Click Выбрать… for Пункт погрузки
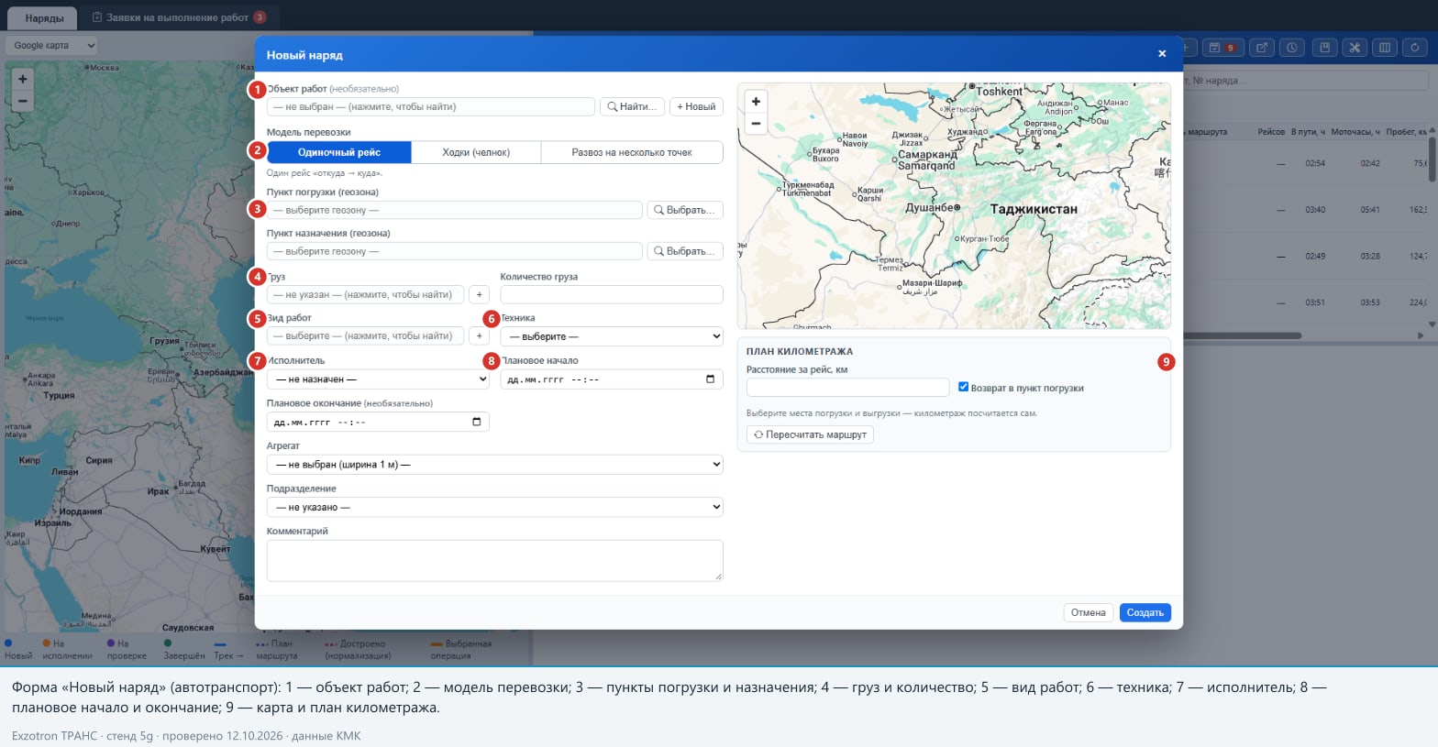 (x=685, y=210)
